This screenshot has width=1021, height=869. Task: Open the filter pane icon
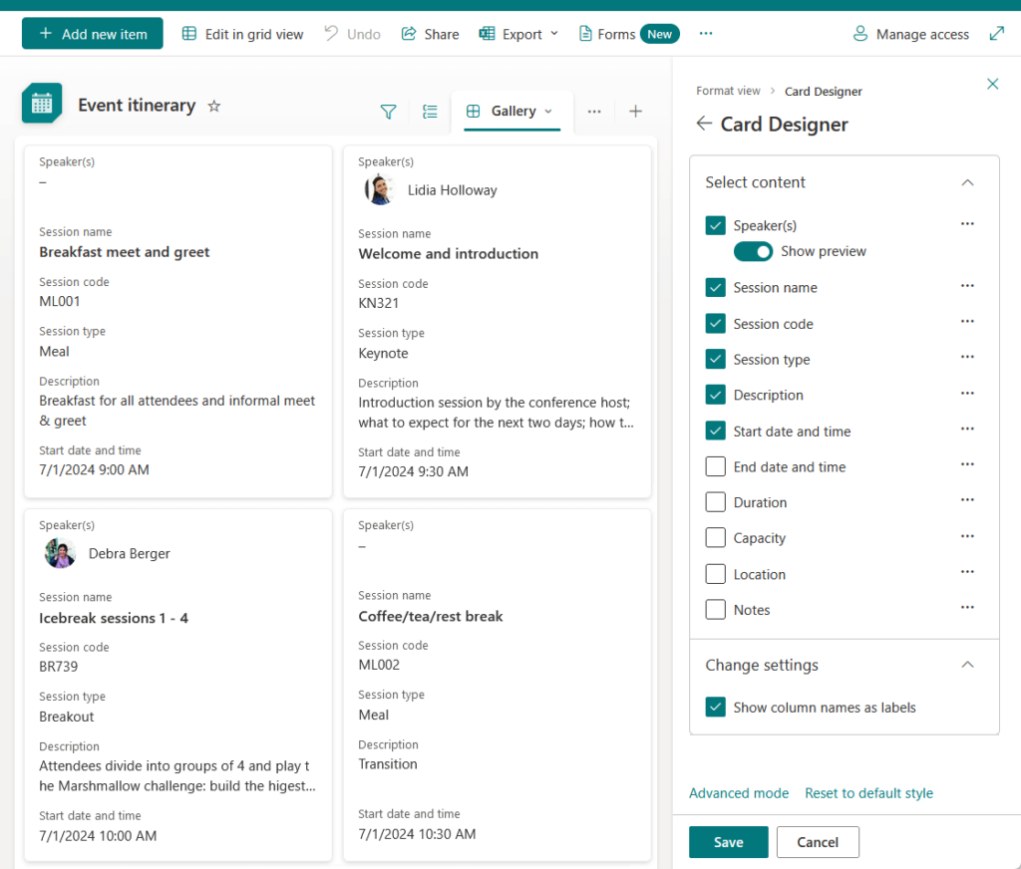[388, 112]
